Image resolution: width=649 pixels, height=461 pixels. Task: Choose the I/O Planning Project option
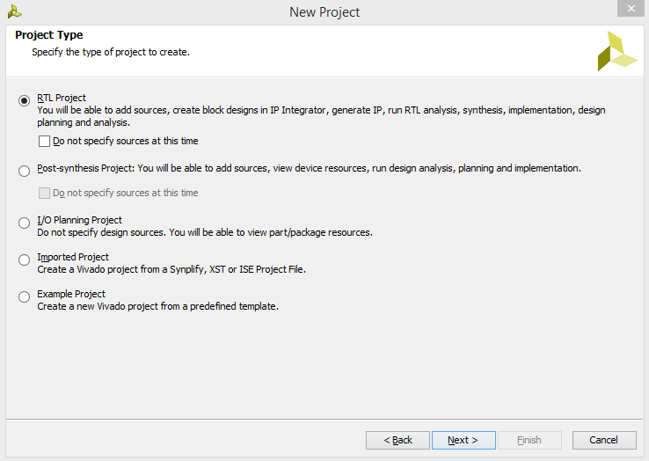pos(24,223)
